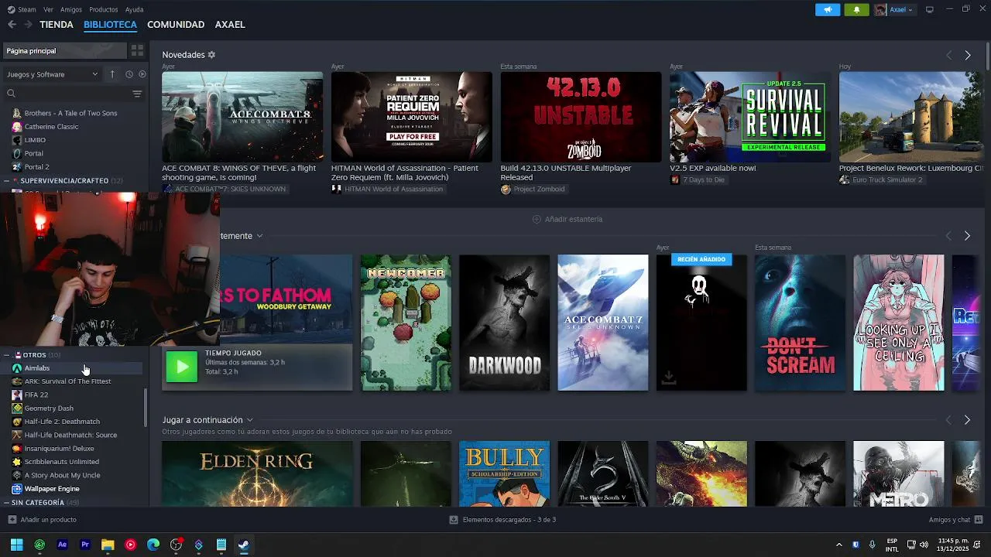Open Adobe Premiere Pro from taskbar
The height and width of the screenshot is (557, 991).
point(85,545)
